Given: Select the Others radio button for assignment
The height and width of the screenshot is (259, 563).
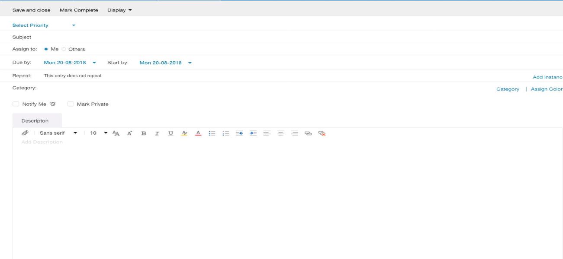Looking at the screenshot, I should 64,49.
